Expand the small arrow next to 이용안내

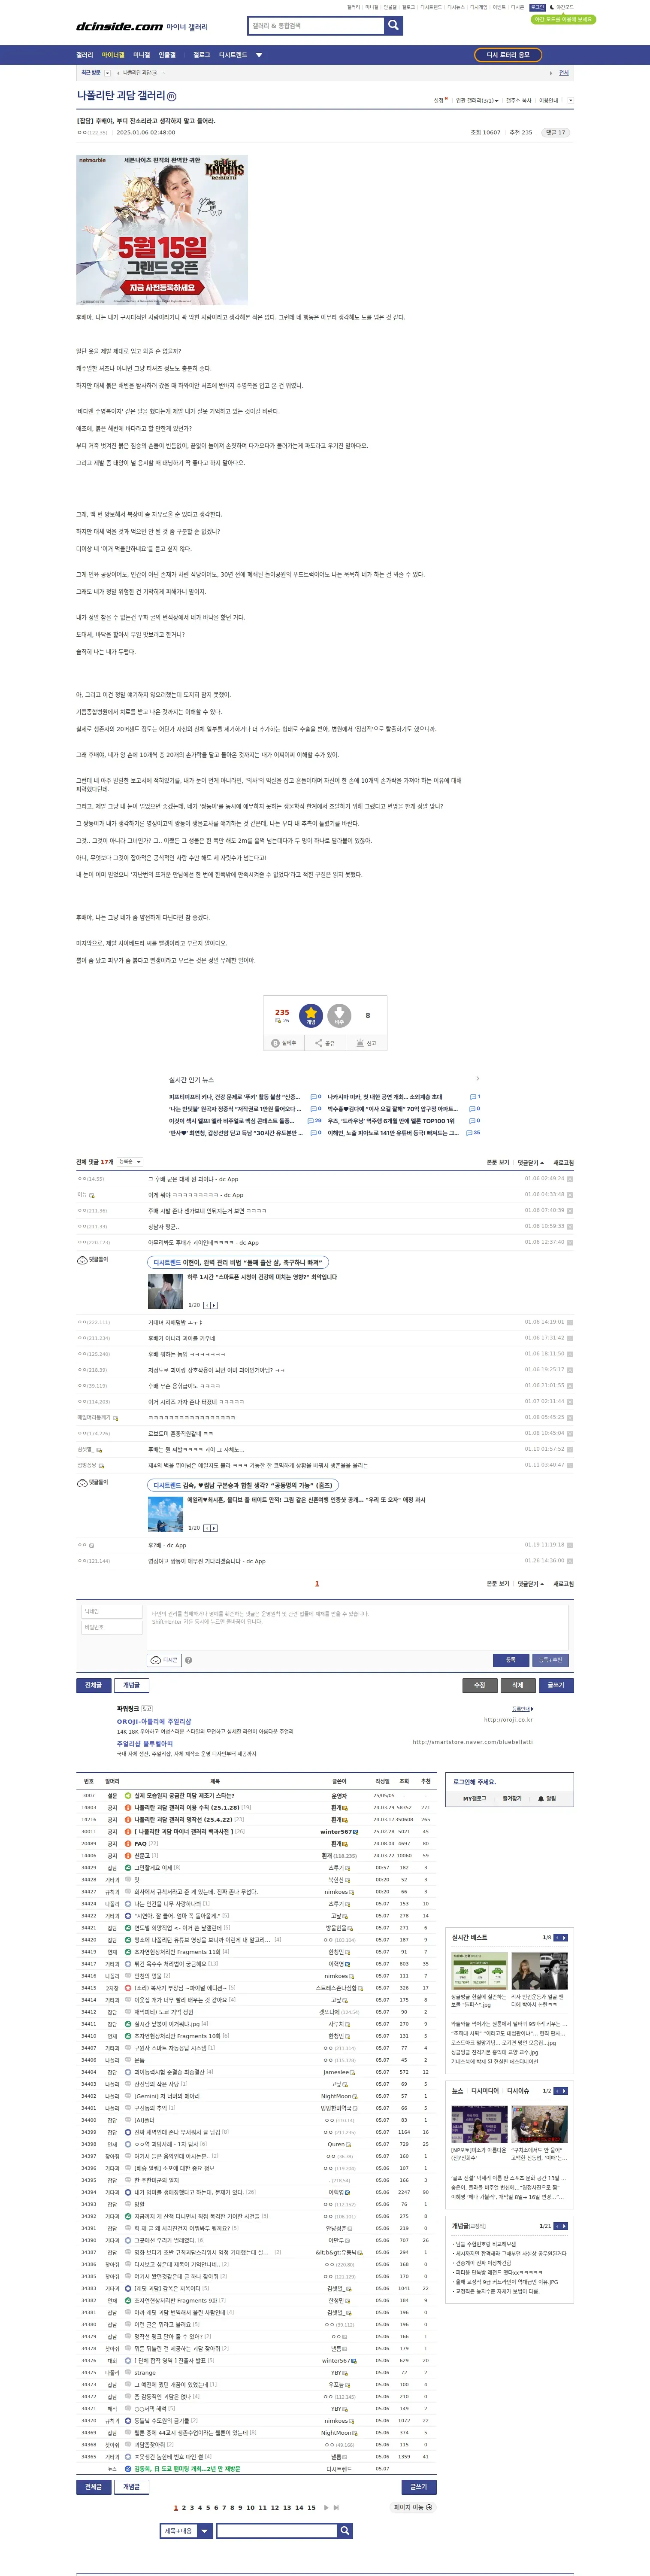click(570, 100)
